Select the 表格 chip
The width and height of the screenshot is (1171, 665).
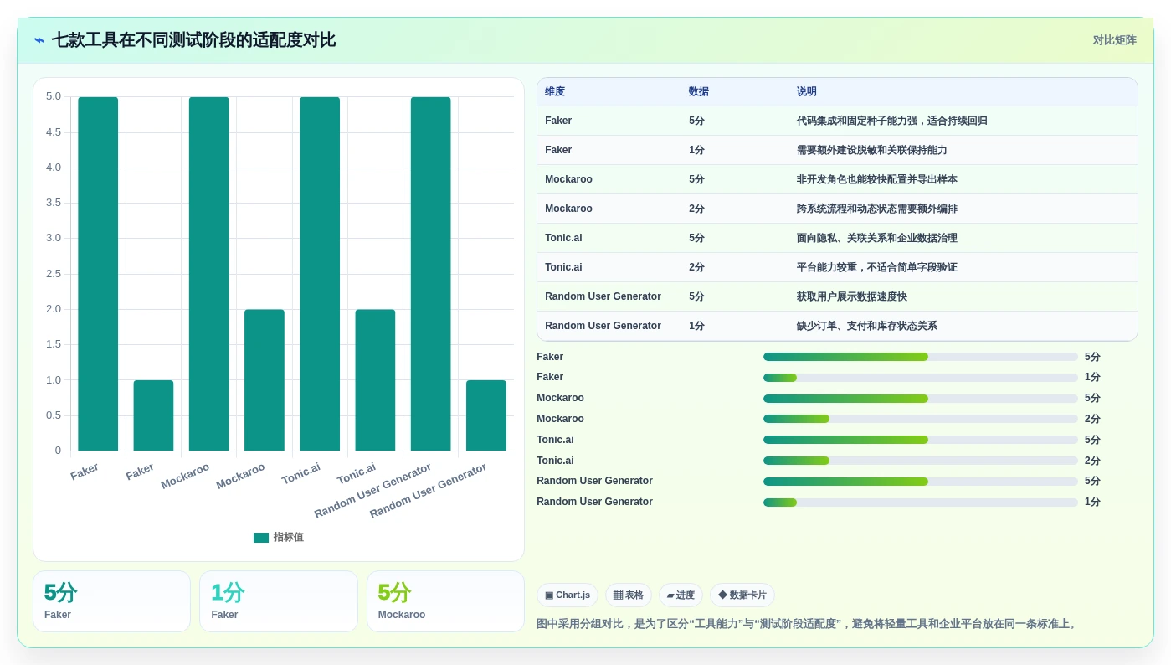(629, 595)
